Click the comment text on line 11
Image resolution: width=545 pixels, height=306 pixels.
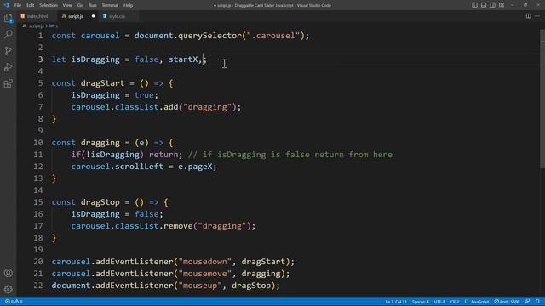(x=290, y=155)
